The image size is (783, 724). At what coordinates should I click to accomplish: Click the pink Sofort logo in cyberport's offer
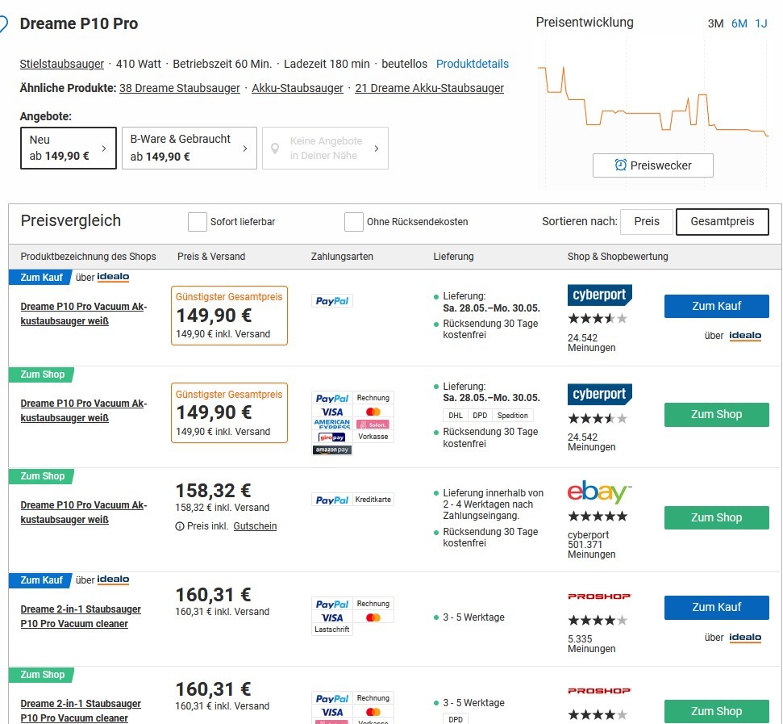coord(373,425)
